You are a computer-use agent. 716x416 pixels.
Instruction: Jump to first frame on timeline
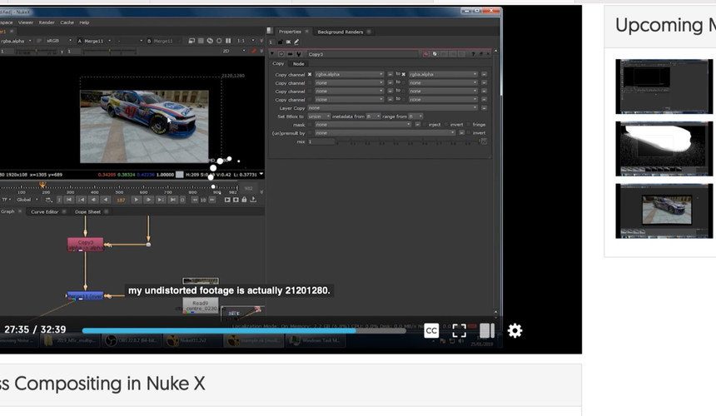pyautogui.click(x=69, y=200)
